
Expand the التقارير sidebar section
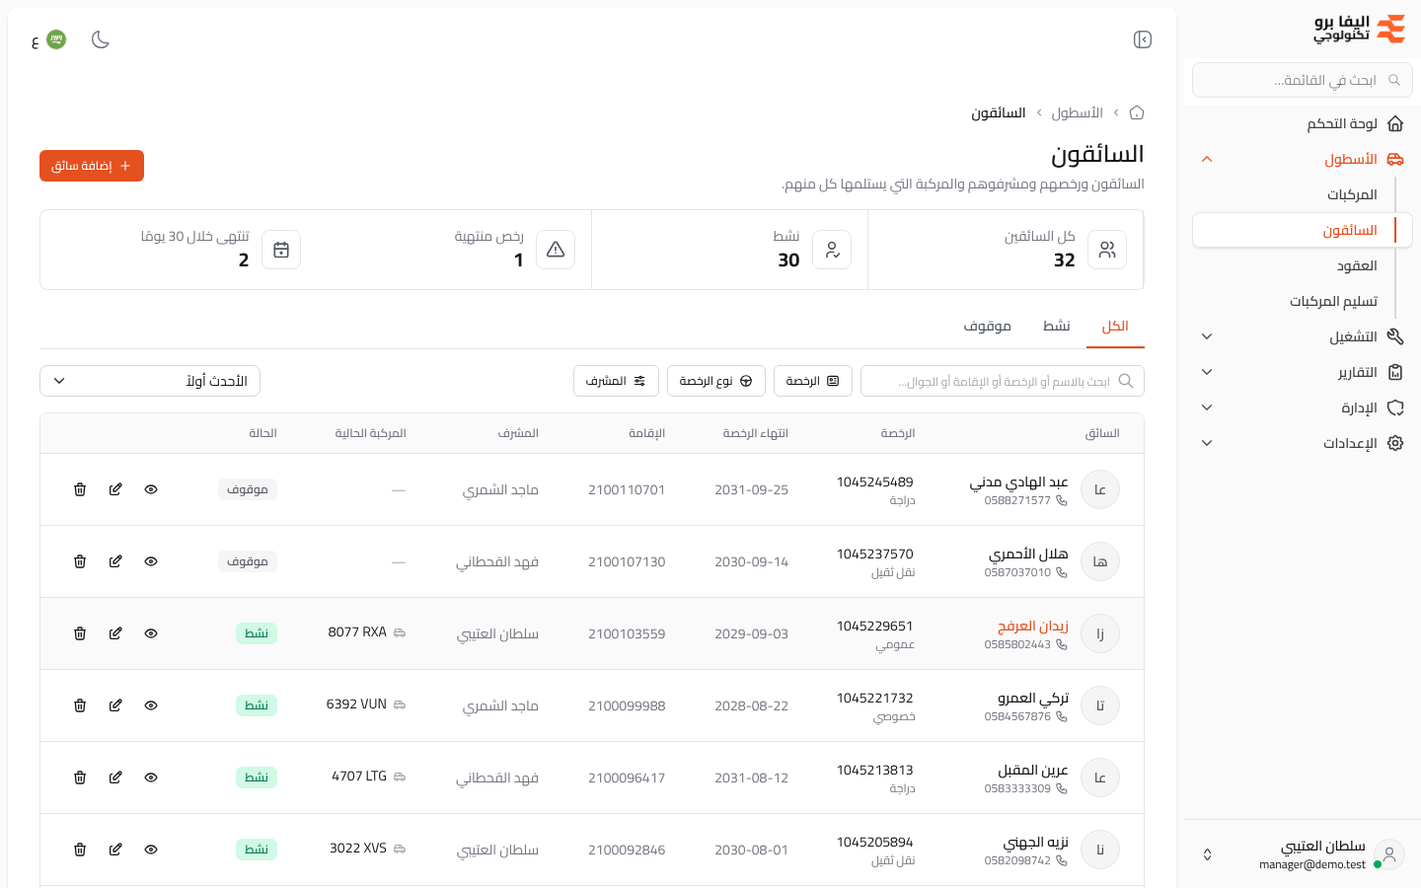(1303, 372)
